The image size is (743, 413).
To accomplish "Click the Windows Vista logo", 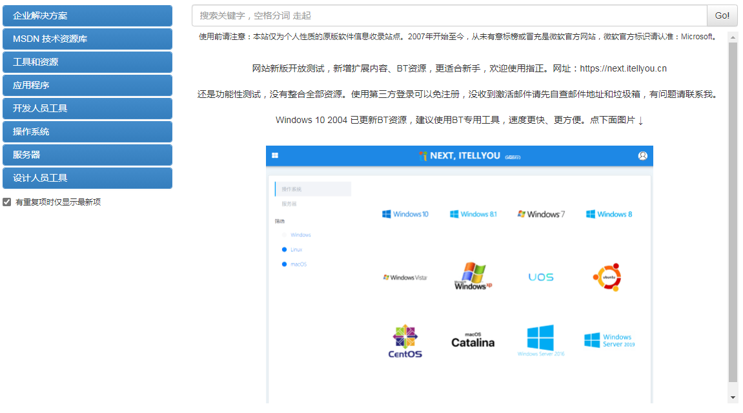I will 405,277.
